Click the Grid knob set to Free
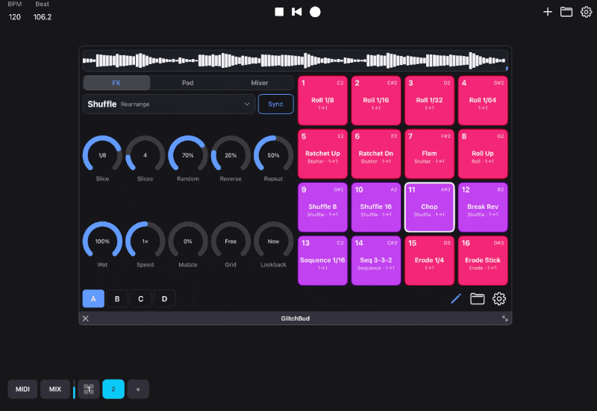The image size is (597, 411). (x=231, y=240)
